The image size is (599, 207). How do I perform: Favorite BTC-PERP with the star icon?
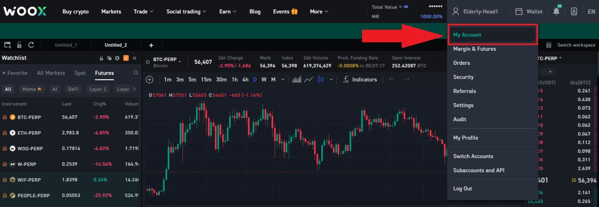(x=148, y=62)
